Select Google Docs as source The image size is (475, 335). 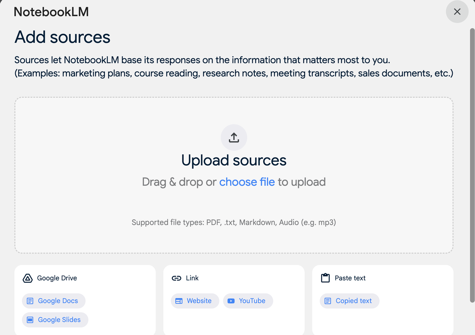point(54,301)
